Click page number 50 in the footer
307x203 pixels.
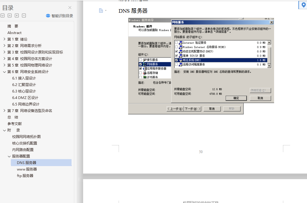[201, 152]
